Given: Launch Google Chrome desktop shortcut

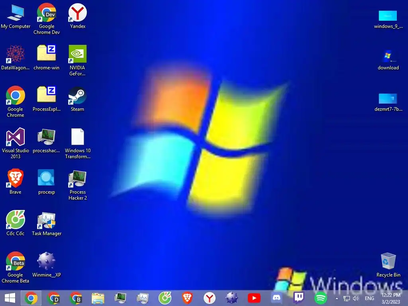Looking at the screenshot, I should pyautogui.click(x=16, y=102).
